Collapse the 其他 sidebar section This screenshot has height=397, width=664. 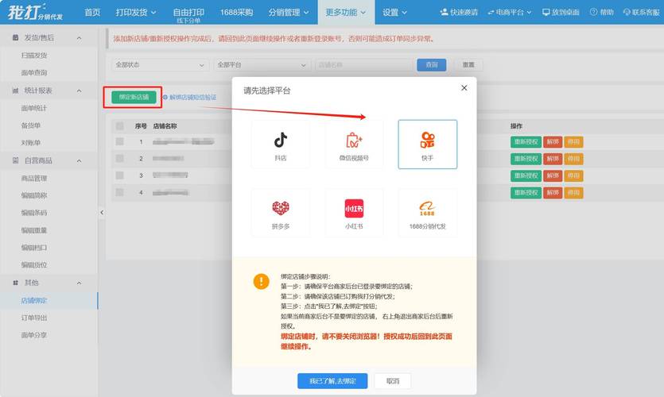[79, 283]
